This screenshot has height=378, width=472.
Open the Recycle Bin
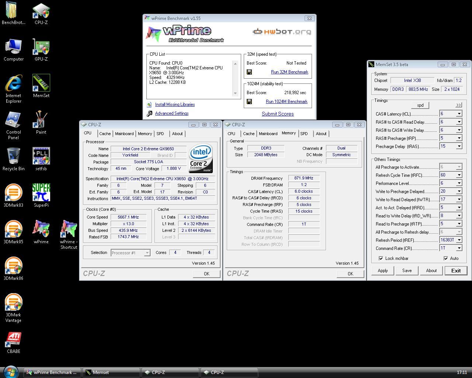pos(14,159)
